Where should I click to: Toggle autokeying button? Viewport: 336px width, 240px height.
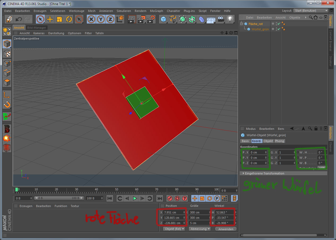point(177,198)
